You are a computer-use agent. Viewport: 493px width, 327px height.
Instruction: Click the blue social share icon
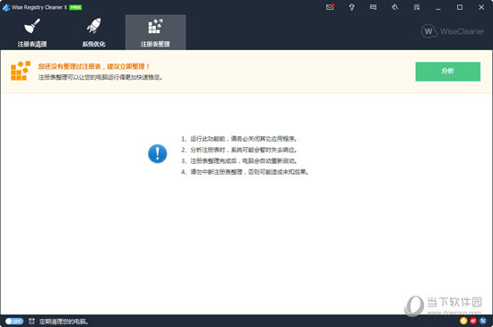tap(483, 321)
